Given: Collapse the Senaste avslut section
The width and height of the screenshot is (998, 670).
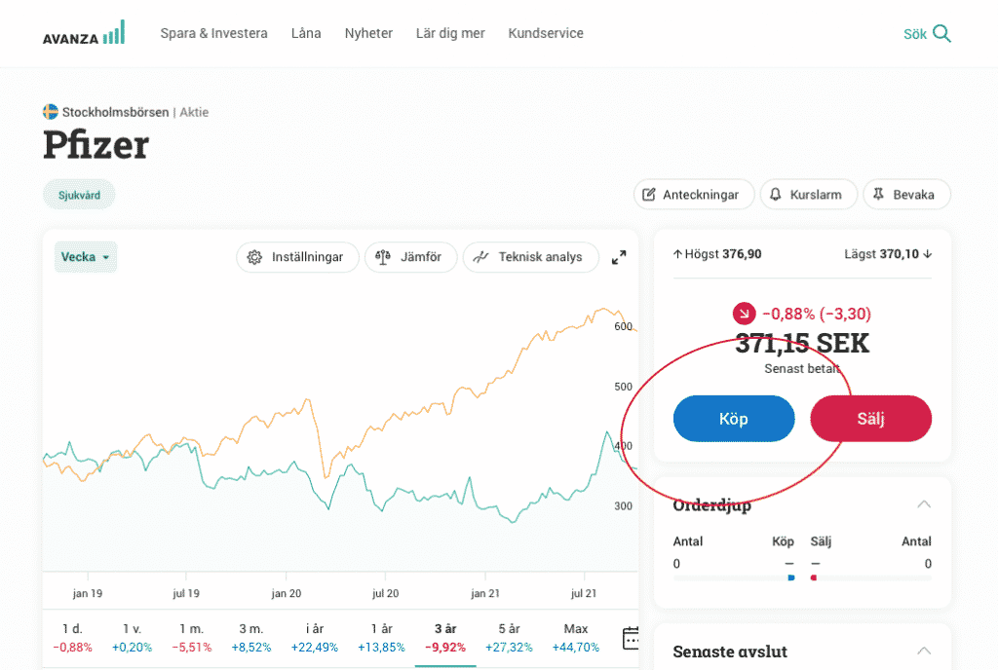Looking at the screenshot, I should [x=924, y=651].
